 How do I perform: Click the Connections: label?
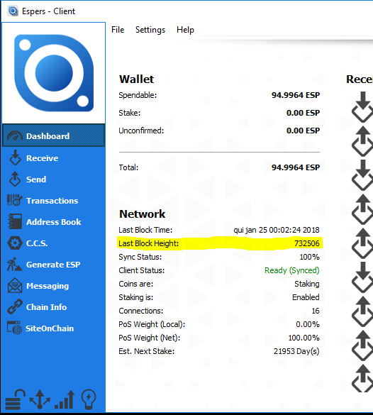(140, 311)
